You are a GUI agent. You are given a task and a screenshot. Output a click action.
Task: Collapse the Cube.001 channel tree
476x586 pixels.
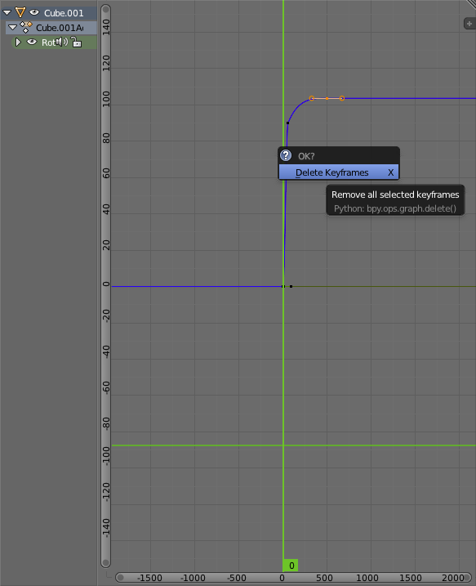(7, 13)
